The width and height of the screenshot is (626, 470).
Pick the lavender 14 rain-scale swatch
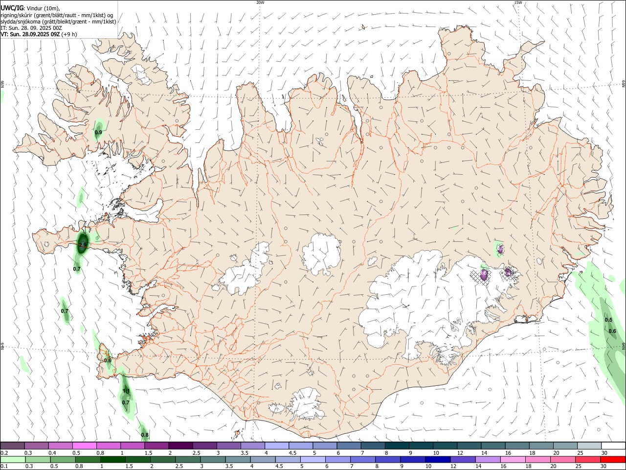[488, 459]
